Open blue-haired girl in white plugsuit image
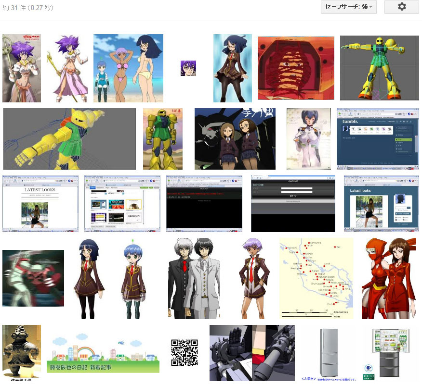 point(309,139)
